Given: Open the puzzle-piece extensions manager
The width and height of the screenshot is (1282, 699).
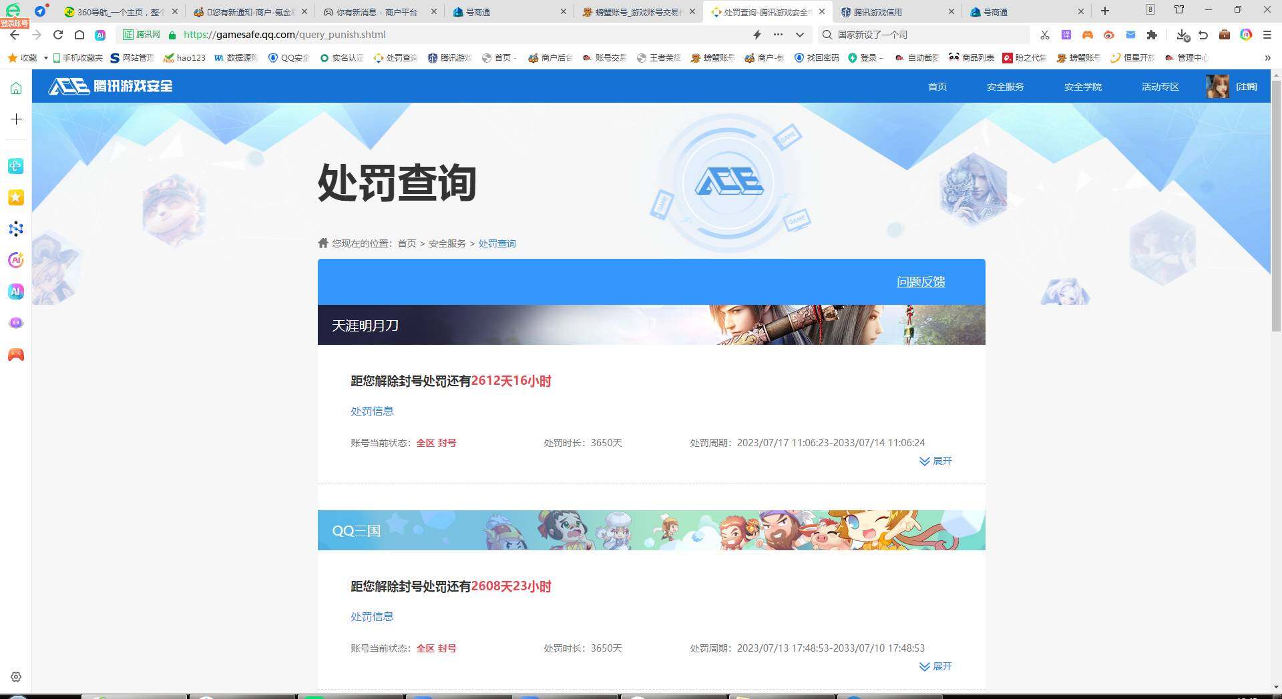Looking at the screenshot, I should [x=1152, y=35].
